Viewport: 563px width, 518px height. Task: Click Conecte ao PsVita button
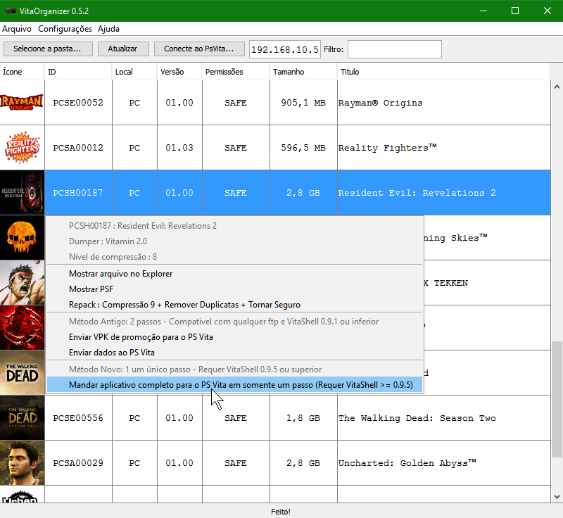[199, 49]
